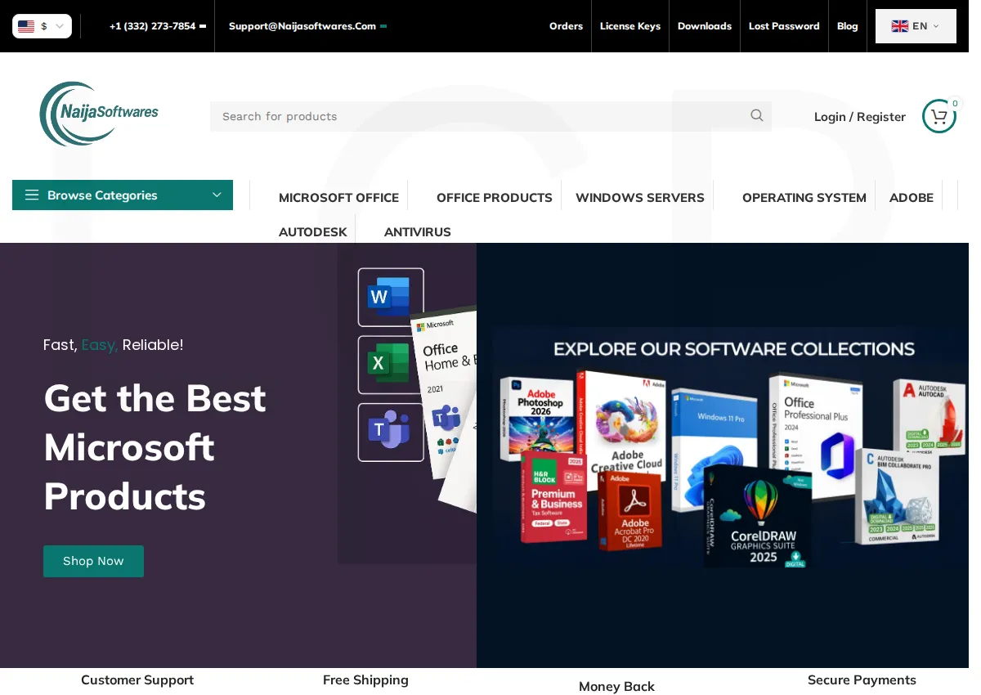Open the Lost Password link

tap(784, 26)
